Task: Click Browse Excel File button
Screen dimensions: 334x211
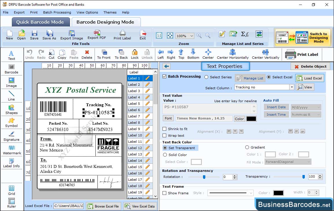Action: pos(104,206)
